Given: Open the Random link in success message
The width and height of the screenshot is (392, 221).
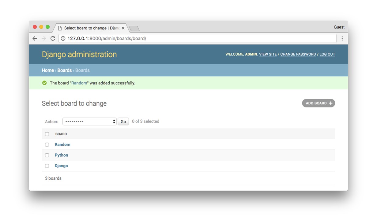Looking at the screenshot, I should [x=79, y=83].
